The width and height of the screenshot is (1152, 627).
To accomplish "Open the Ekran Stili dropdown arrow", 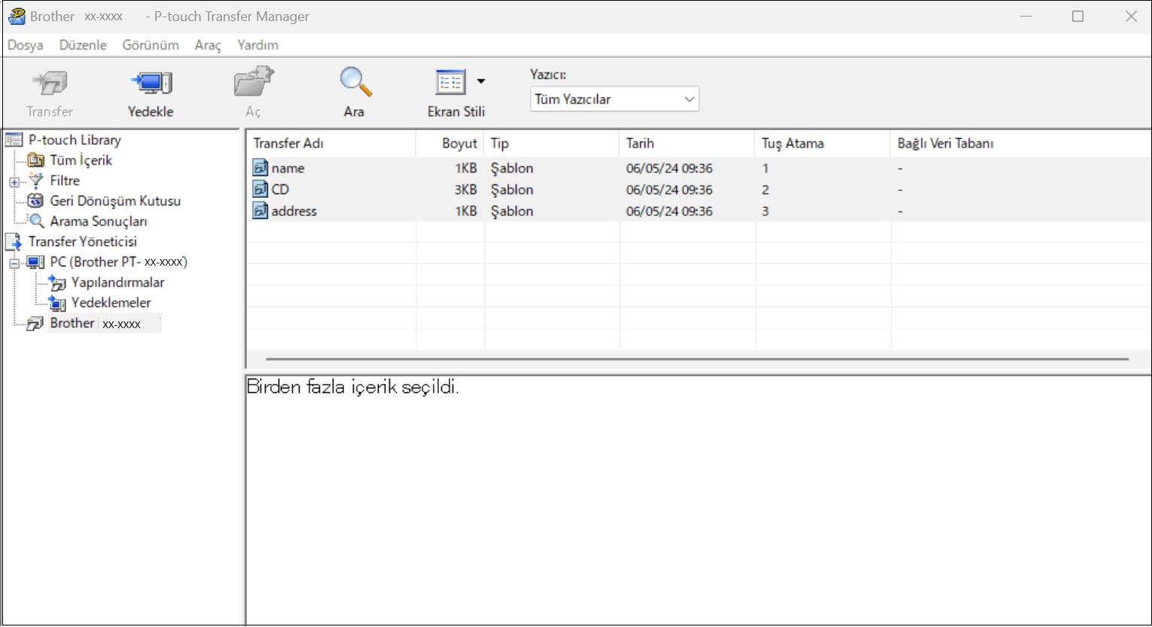I will [x=481, y=82].
